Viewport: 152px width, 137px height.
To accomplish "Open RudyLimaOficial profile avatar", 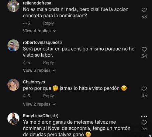I will 13,119.
